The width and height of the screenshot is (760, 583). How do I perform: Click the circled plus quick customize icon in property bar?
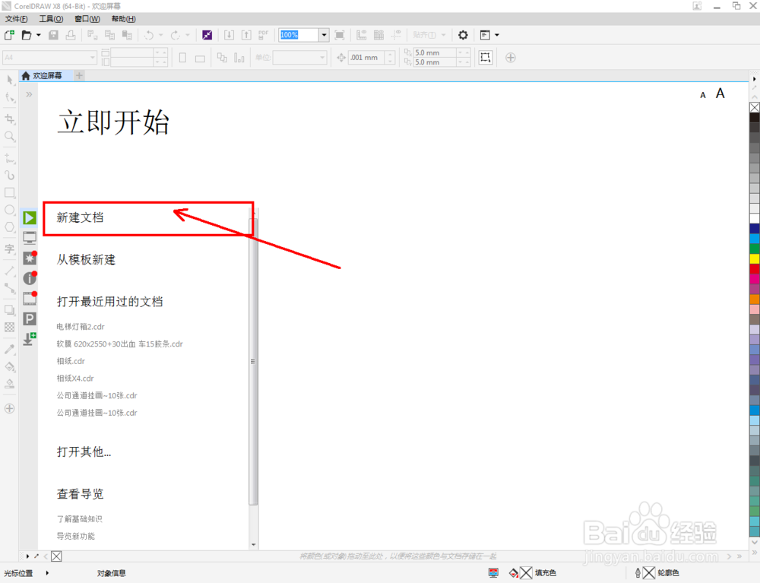pos(511,58)
